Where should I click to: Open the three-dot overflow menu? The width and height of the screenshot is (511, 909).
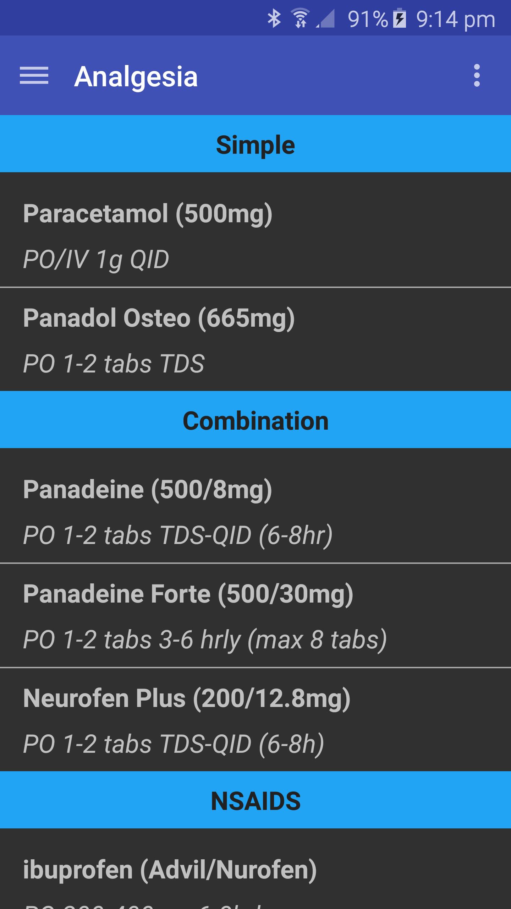[x=477, y=76]
